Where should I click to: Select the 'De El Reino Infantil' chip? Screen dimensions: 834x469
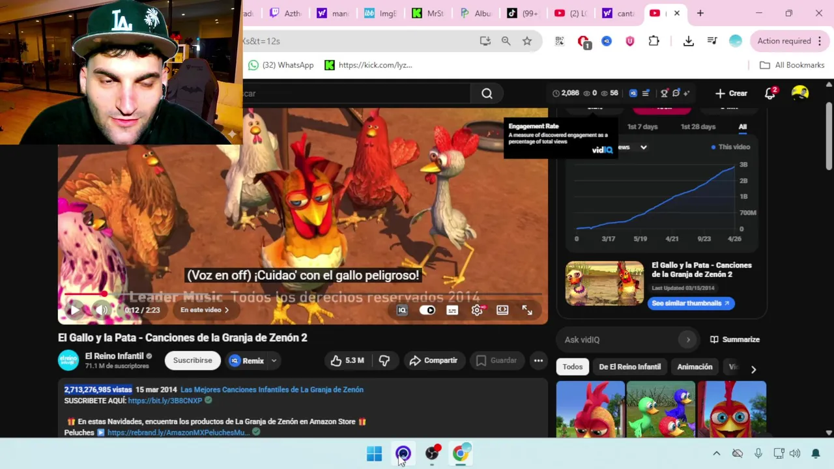630,367
